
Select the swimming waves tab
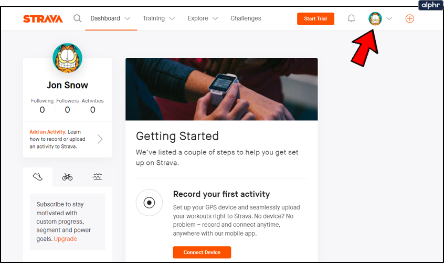click(97, 177)
